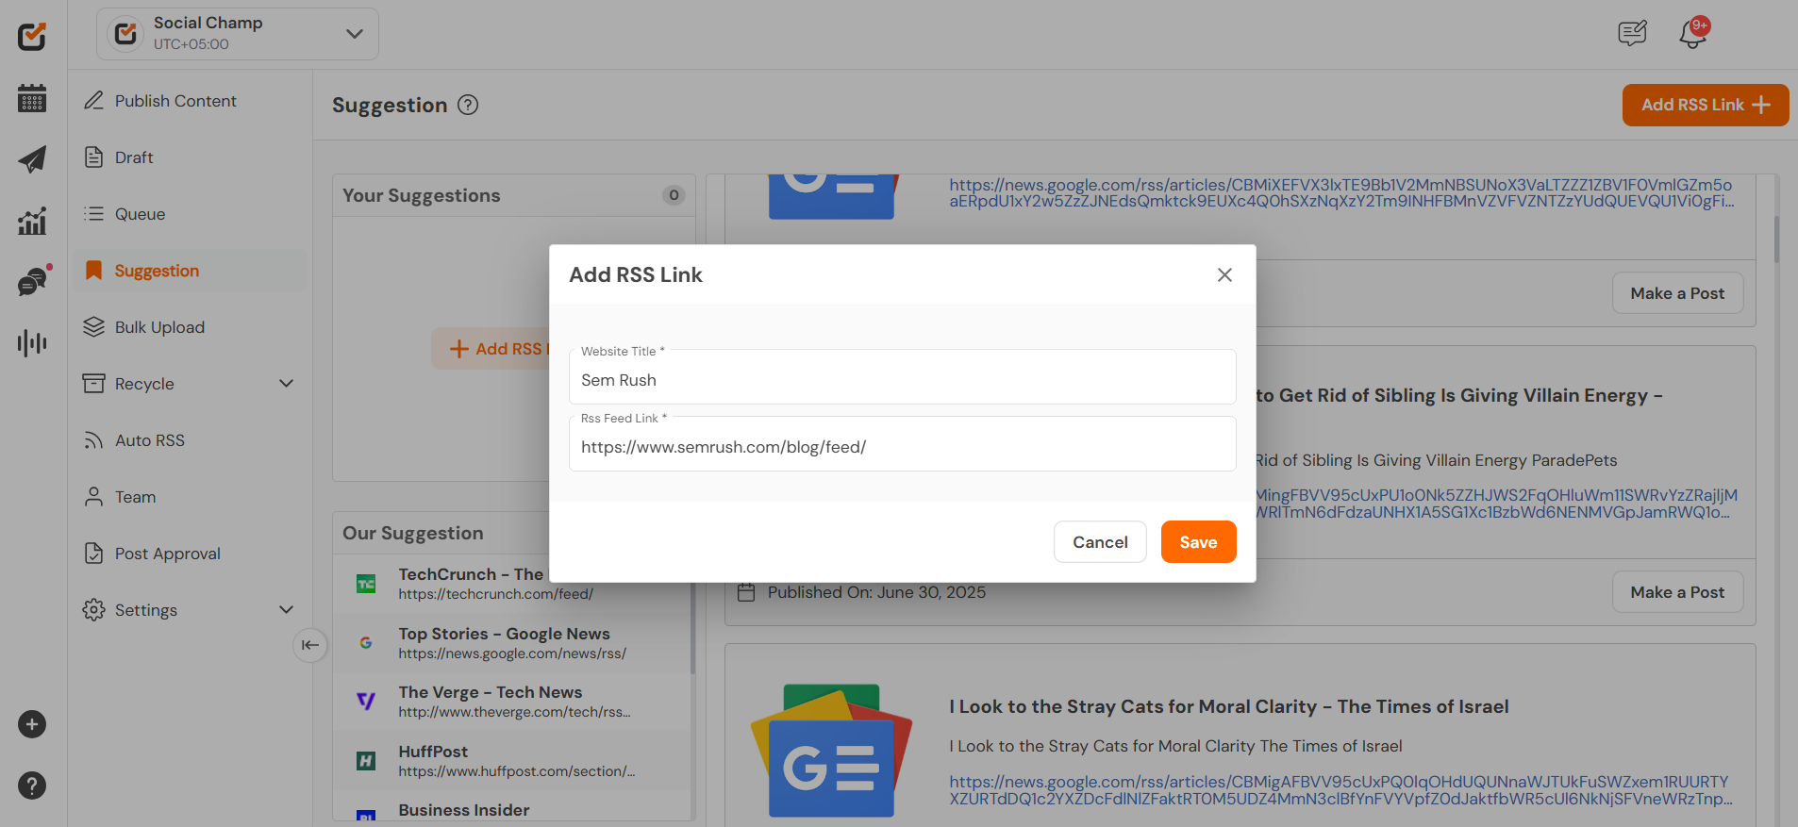Open the paper plane publish icon

pos(32,159)
